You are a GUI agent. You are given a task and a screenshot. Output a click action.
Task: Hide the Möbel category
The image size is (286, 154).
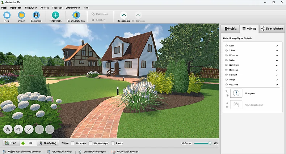pyautogui.click(x=226, y=60)
